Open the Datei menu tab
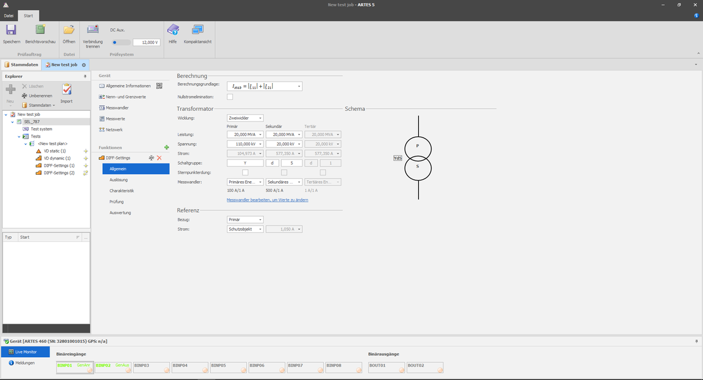The height and width of the screenshot is (380, 703). point(9,16)
